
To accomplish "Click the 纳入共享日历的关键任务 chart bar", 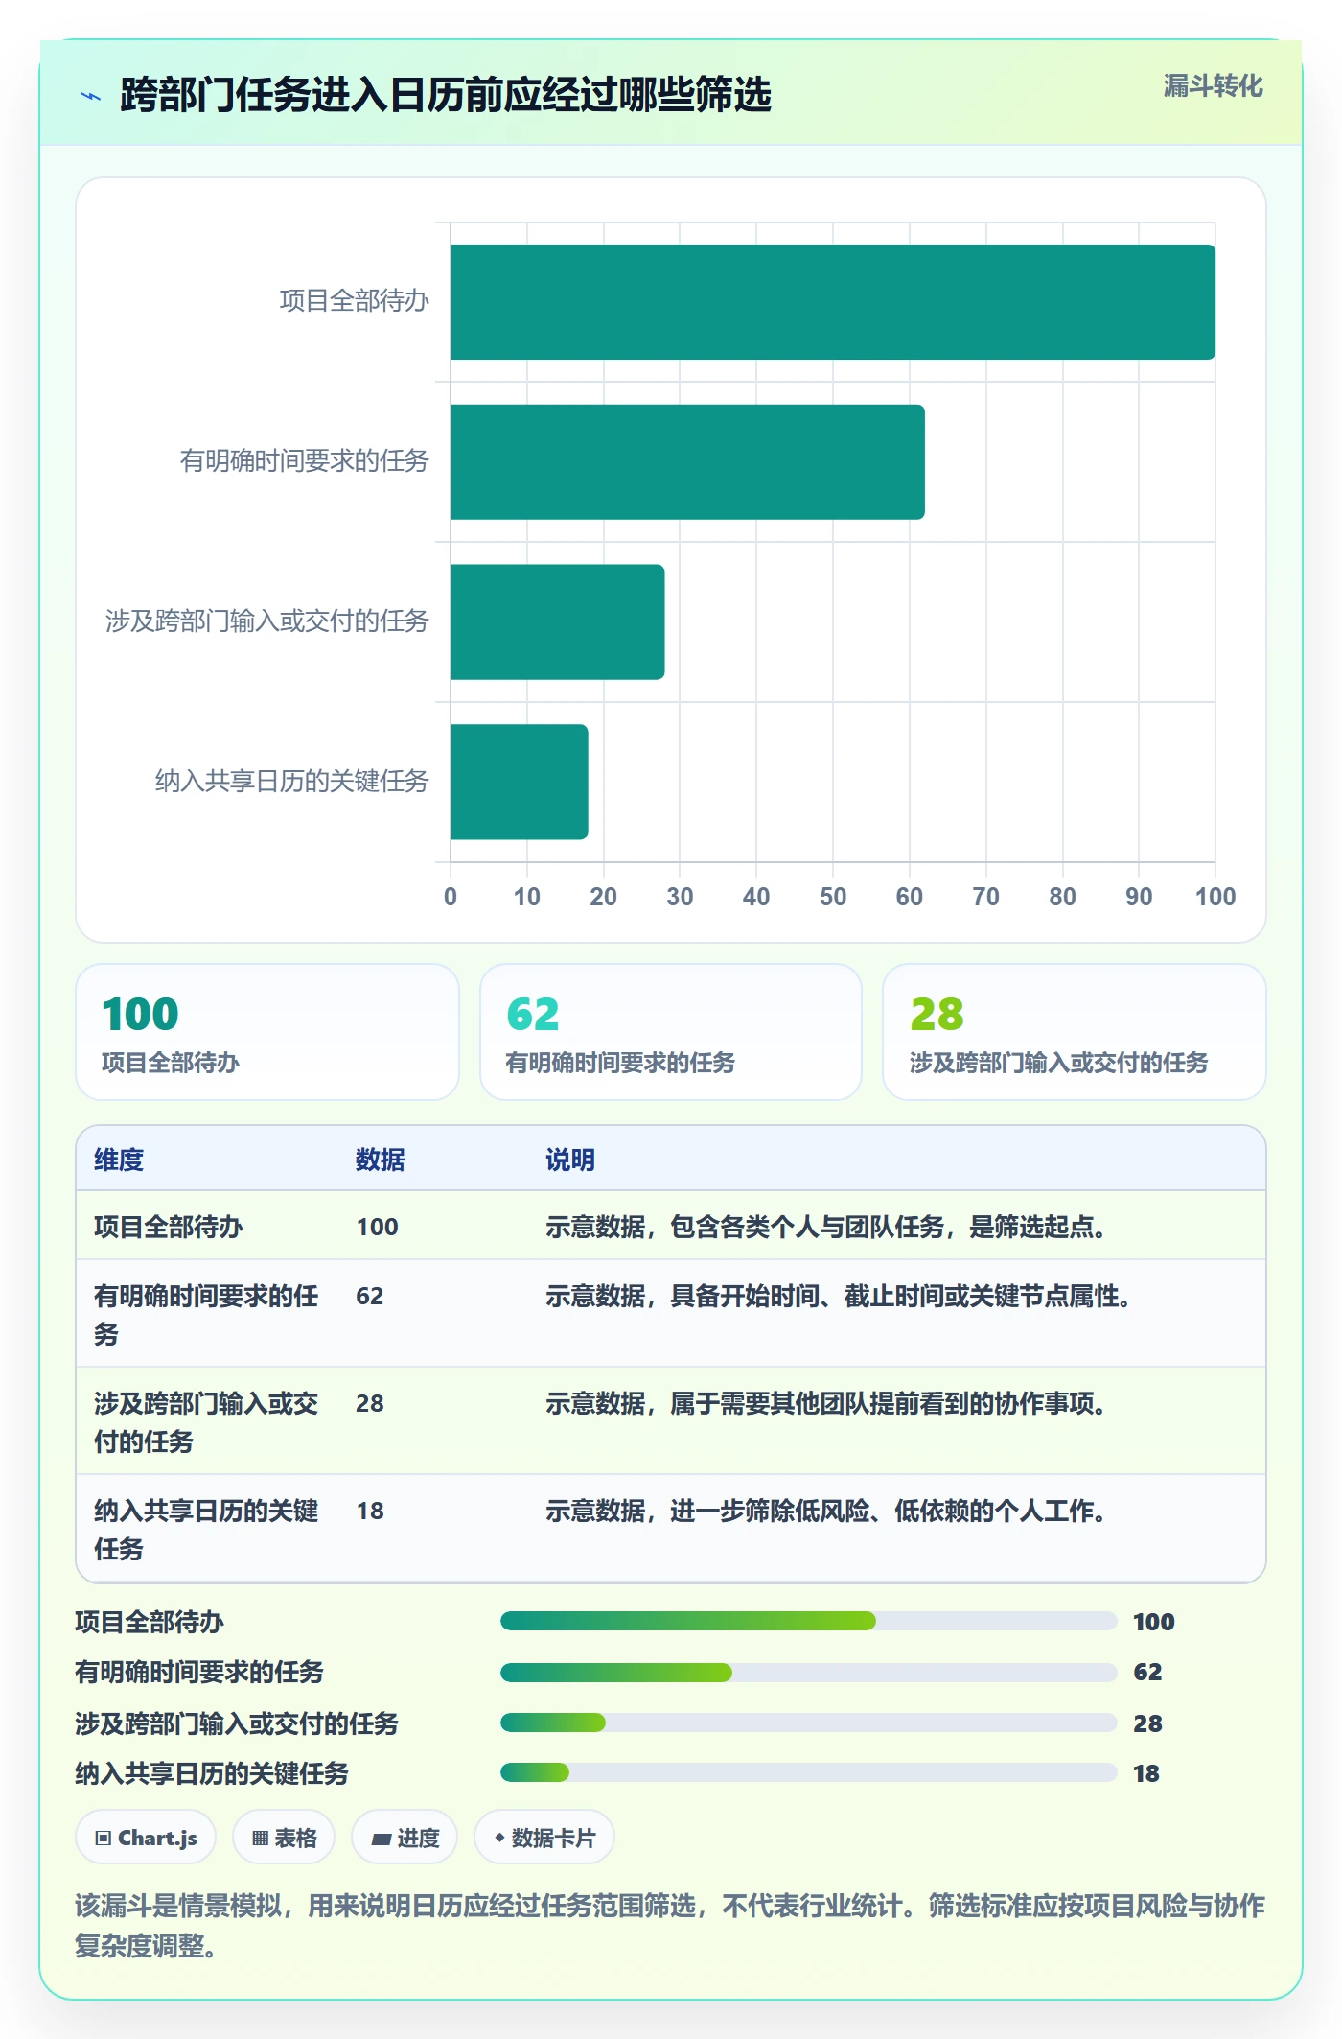I will point(520,782).
